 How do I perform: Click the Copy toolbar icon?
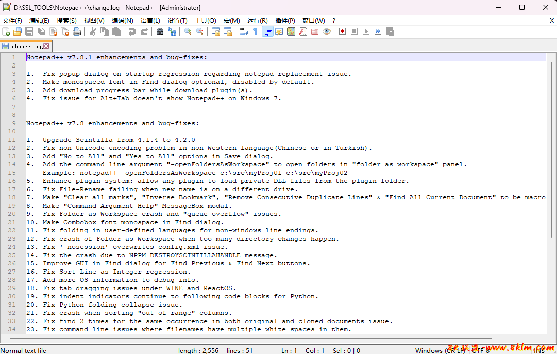[x=105, y=31]
